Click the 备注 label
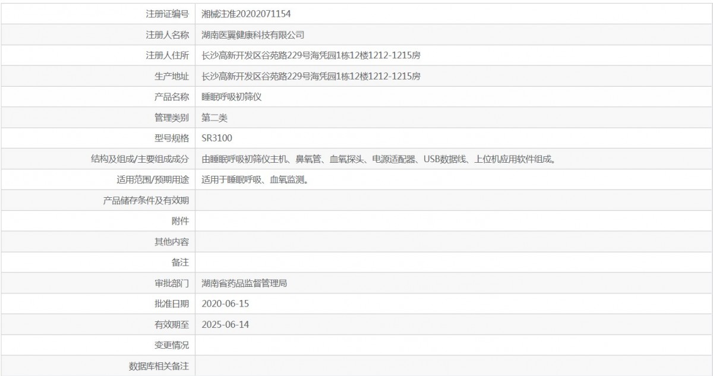Screen dimensions: 713x376 180,263
